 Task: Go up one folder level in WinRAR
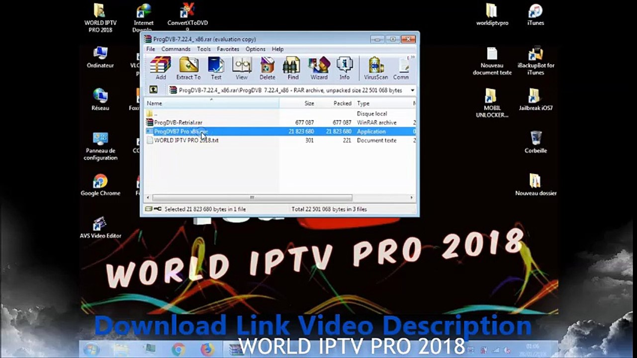click(x=154, y=90)
